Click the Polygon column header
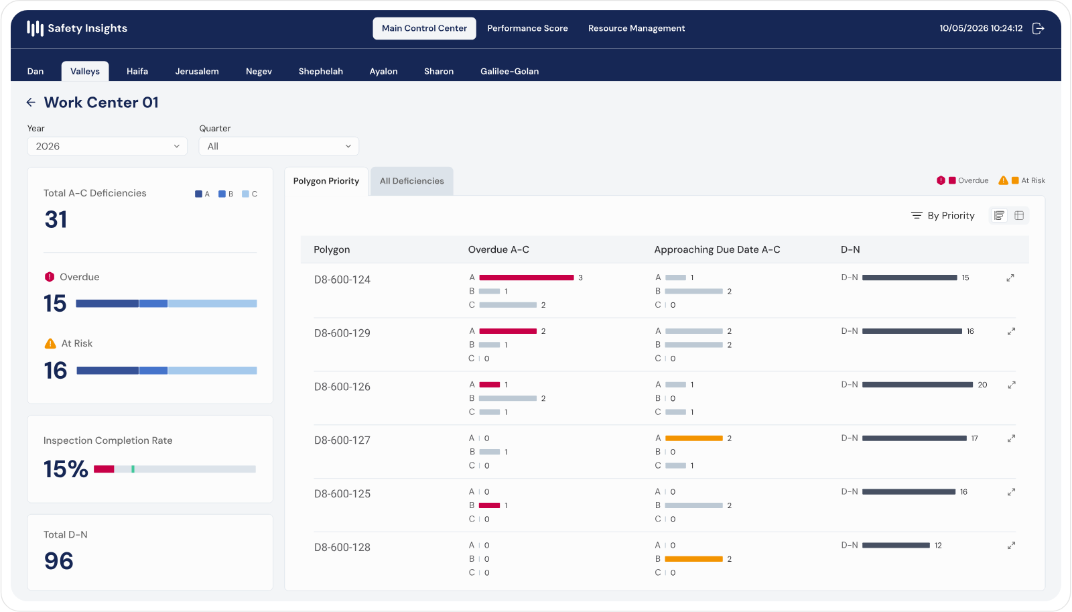1072x612 pixels. pos(332,249)
